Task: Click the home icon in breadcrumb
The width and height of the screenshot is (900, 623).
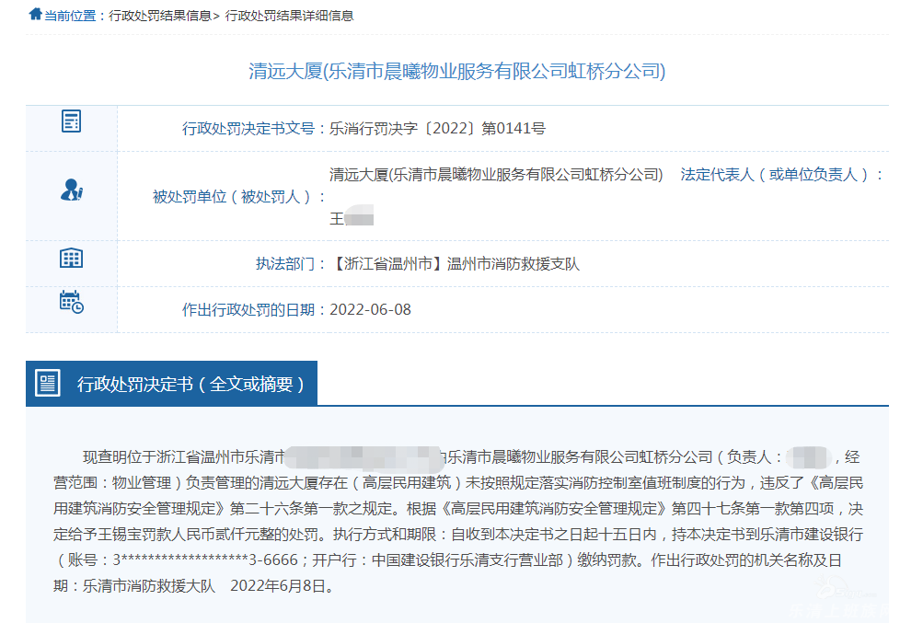Action: click(36, 14)
